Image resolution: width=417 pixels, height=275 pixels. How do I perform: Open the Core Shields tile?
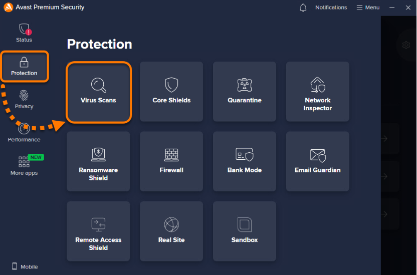point(171,92)
